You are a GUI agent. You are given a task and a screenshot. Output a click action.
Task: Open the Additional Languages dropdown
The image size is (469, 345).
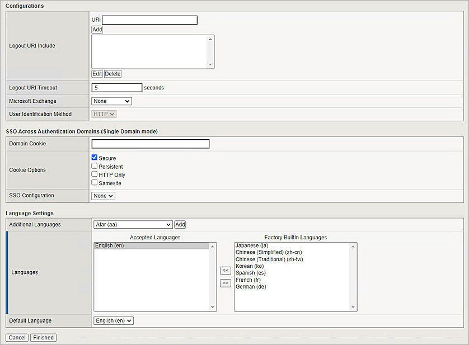pyautogui.click(x=133, y=224)
